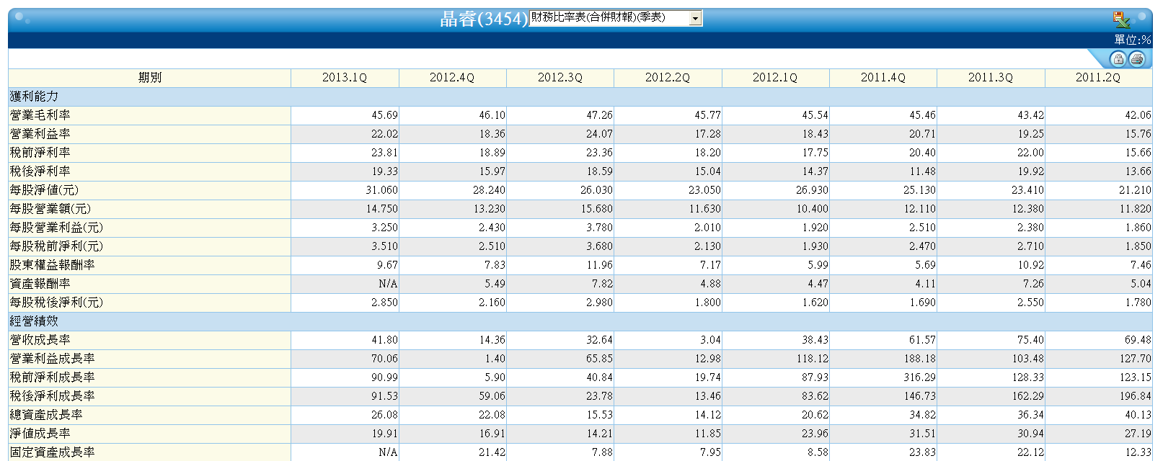
Task: Click the N/A in 固定資產成長率 row
Action: 388,452
